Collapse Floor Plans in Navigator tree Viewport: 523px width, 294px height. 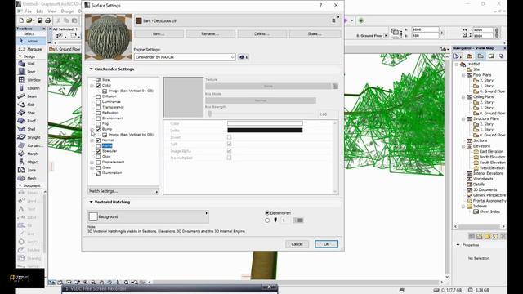[463, 75]
